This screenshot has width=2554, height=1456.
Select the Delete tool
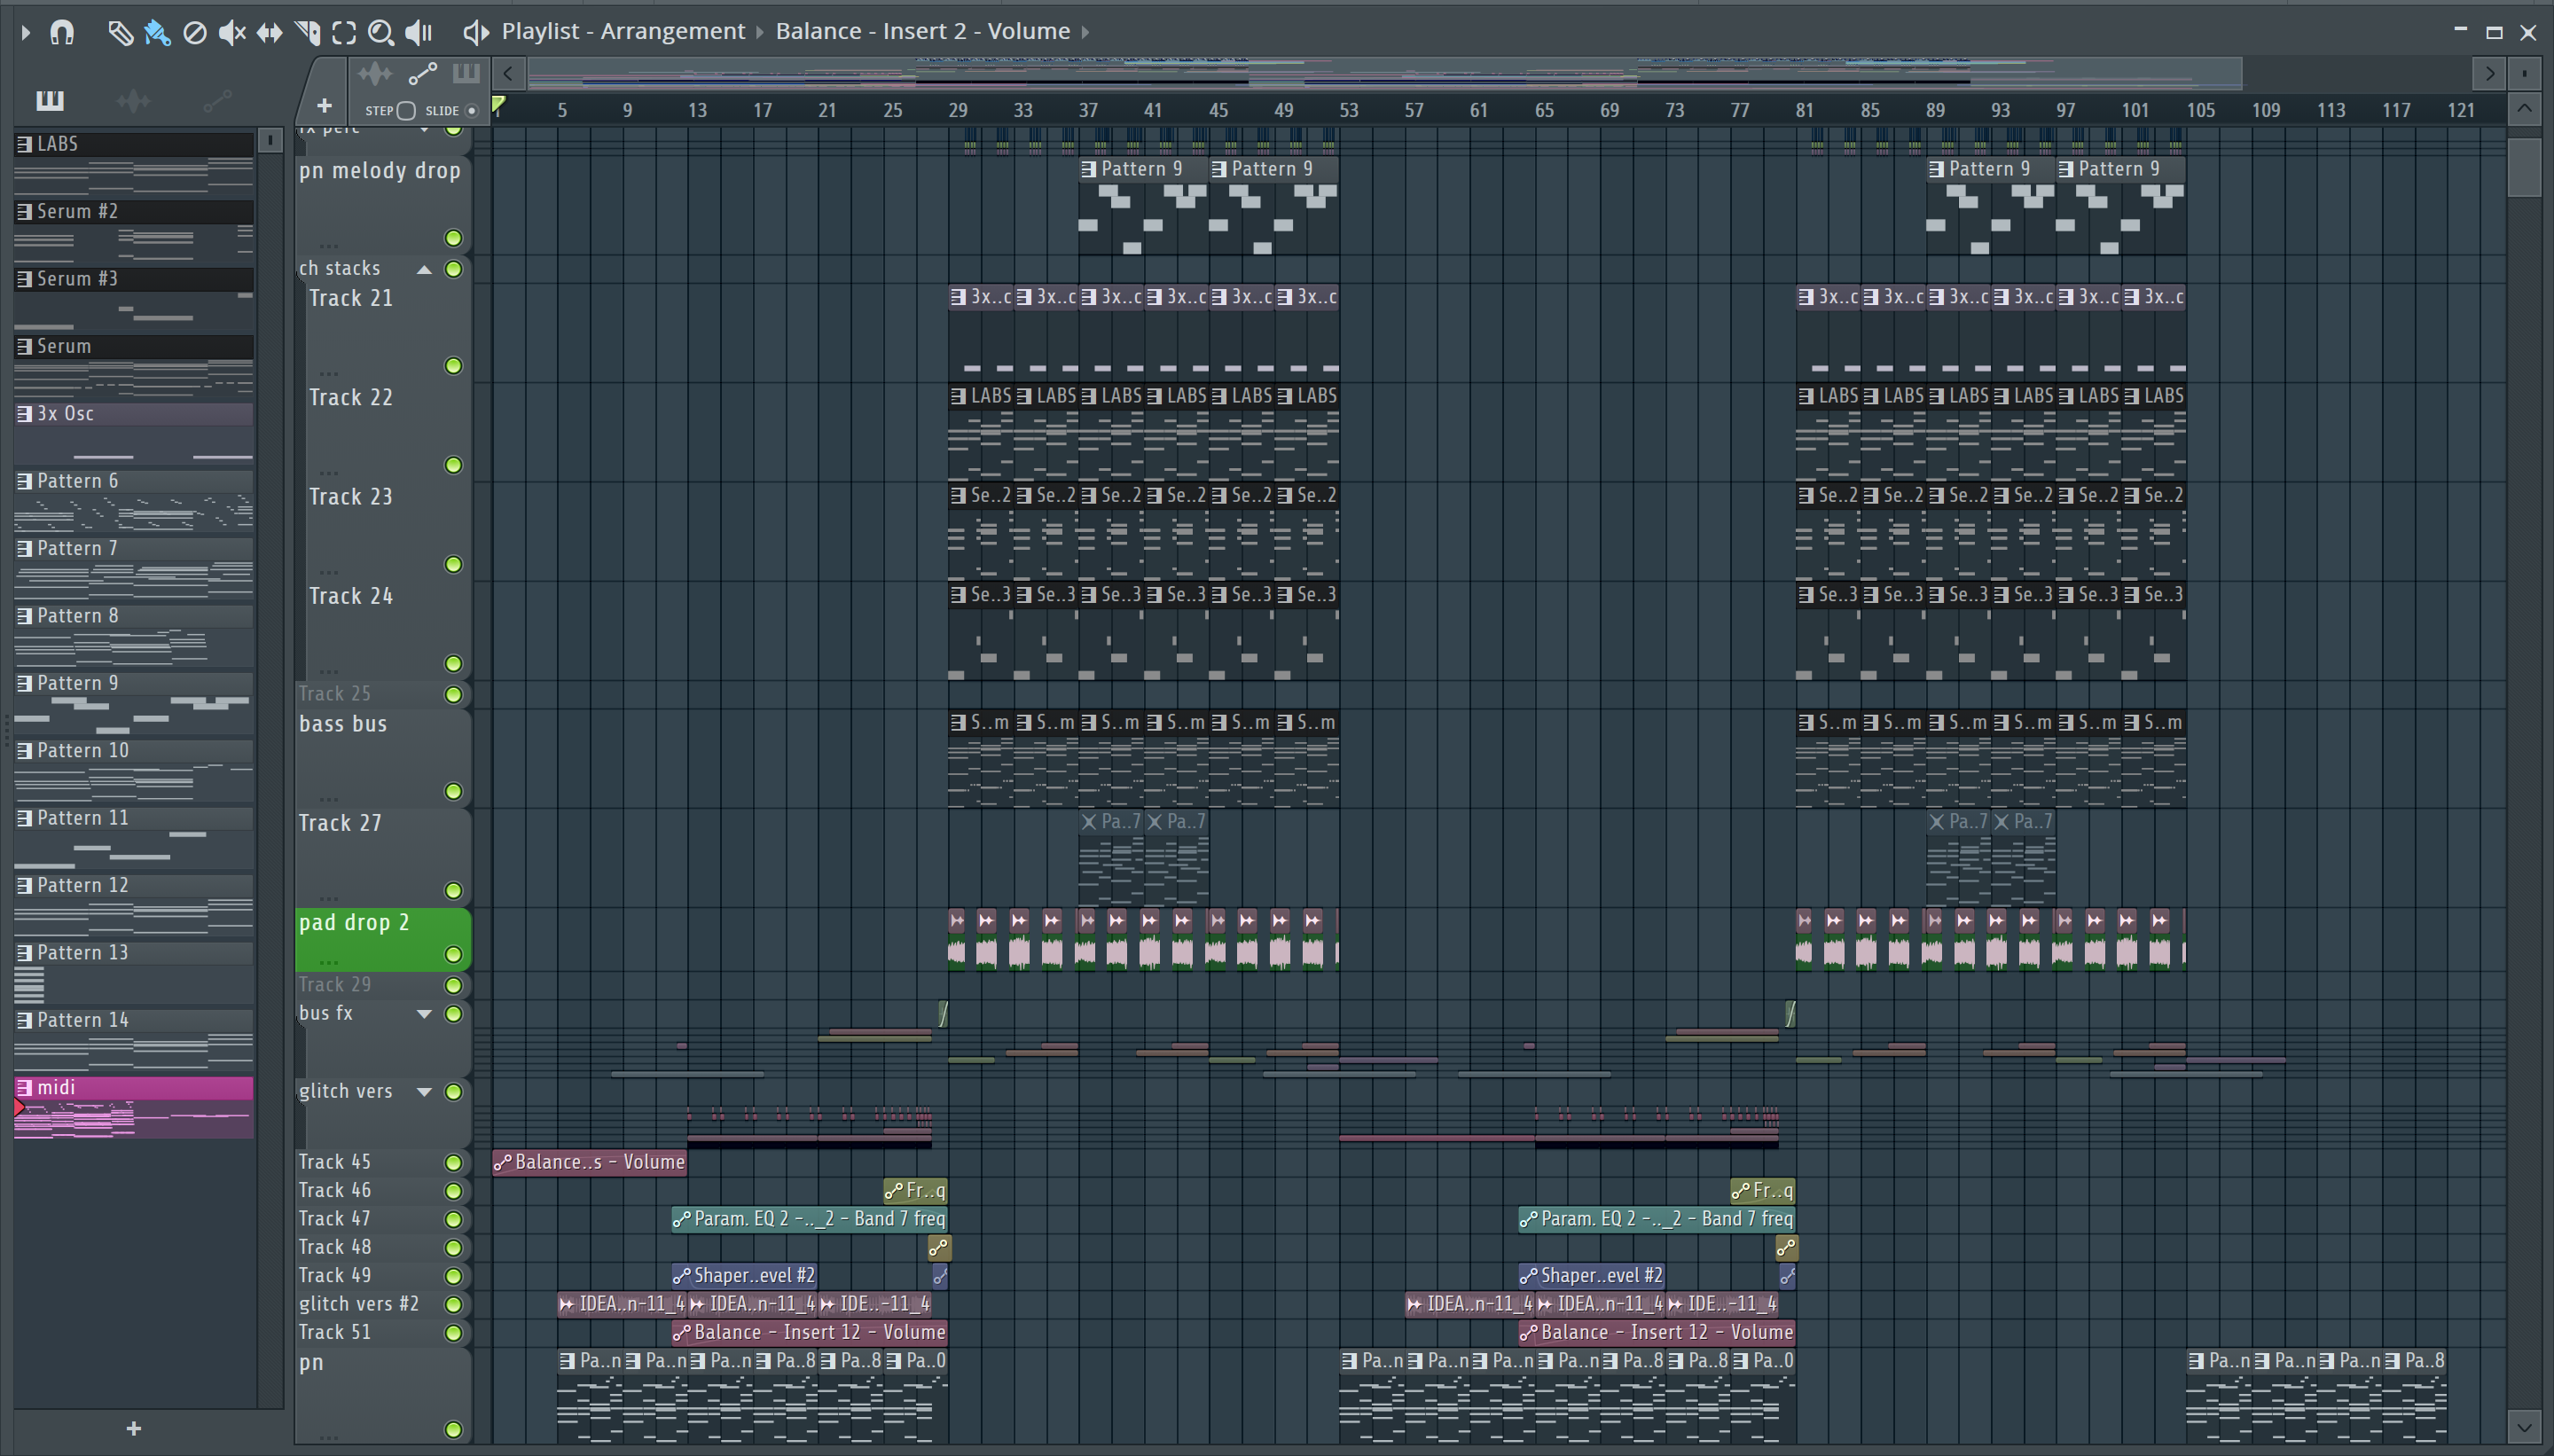click(x=195, y=33)
